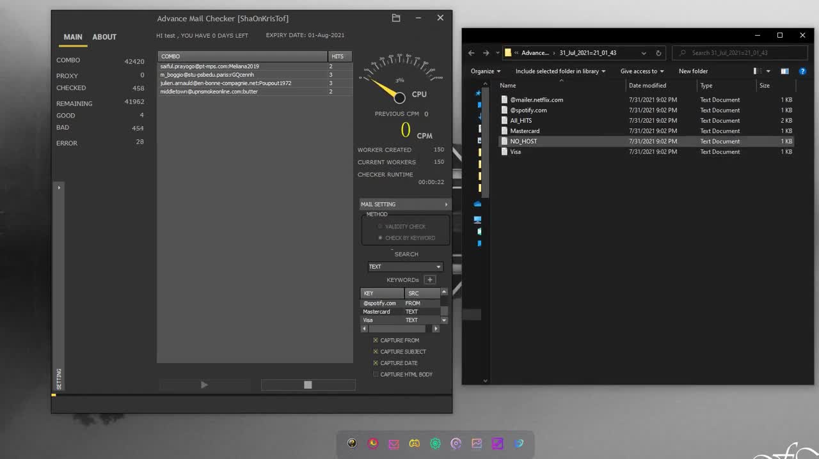This screenshot has height=459, width=819.
Task: Launch the Firefox browser from the taskbar
Action: [373, 443]
